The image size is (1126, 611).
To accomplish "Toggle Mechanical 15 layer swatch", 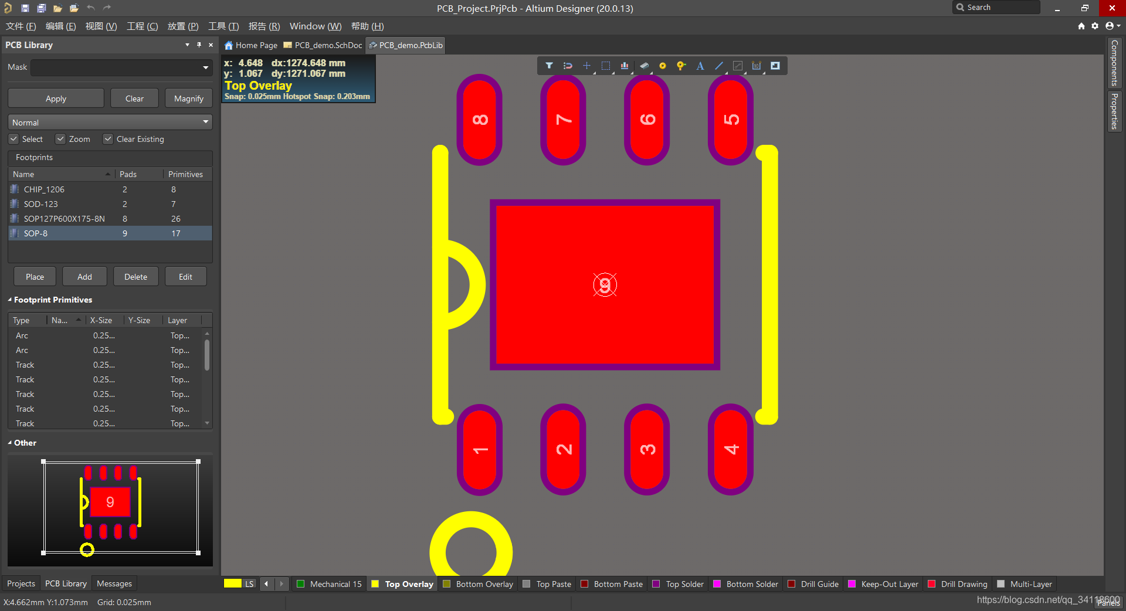I will click(300, 583).
